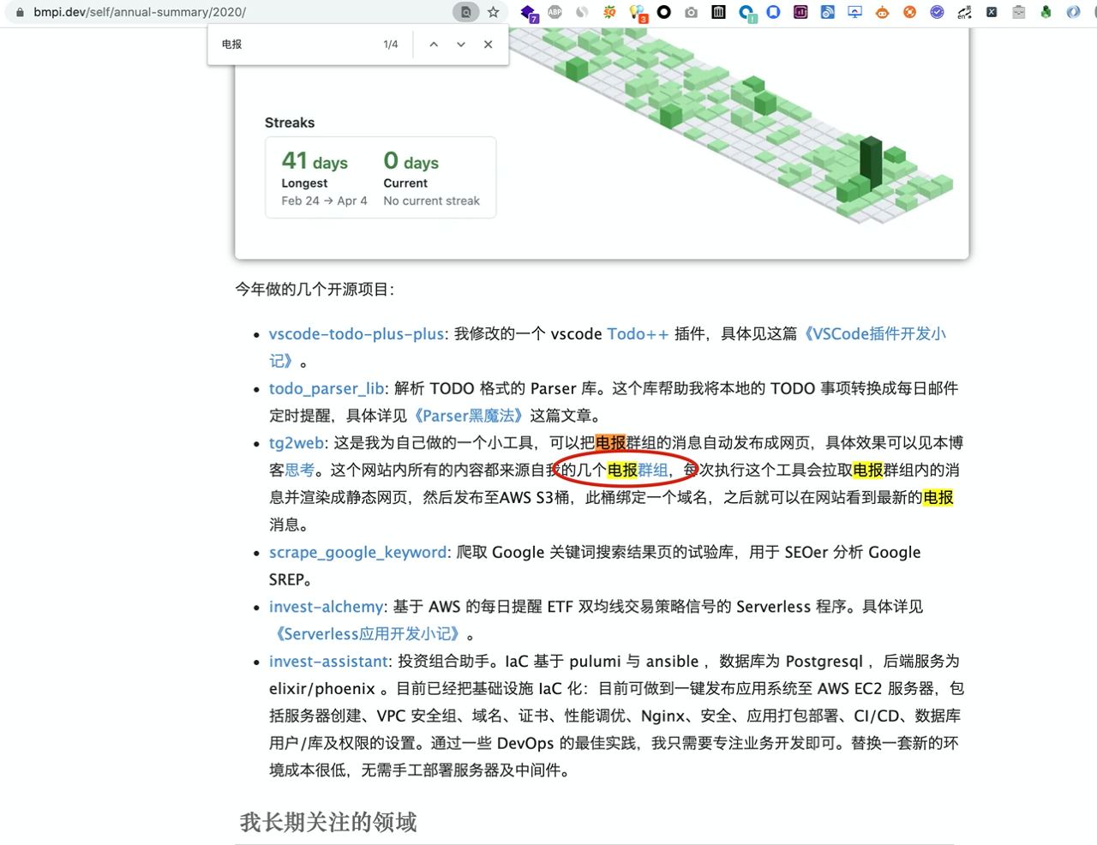Viewport: 1097px width, 845px height.
Task: Click the tg2web project link
Action: click(297, 443)
